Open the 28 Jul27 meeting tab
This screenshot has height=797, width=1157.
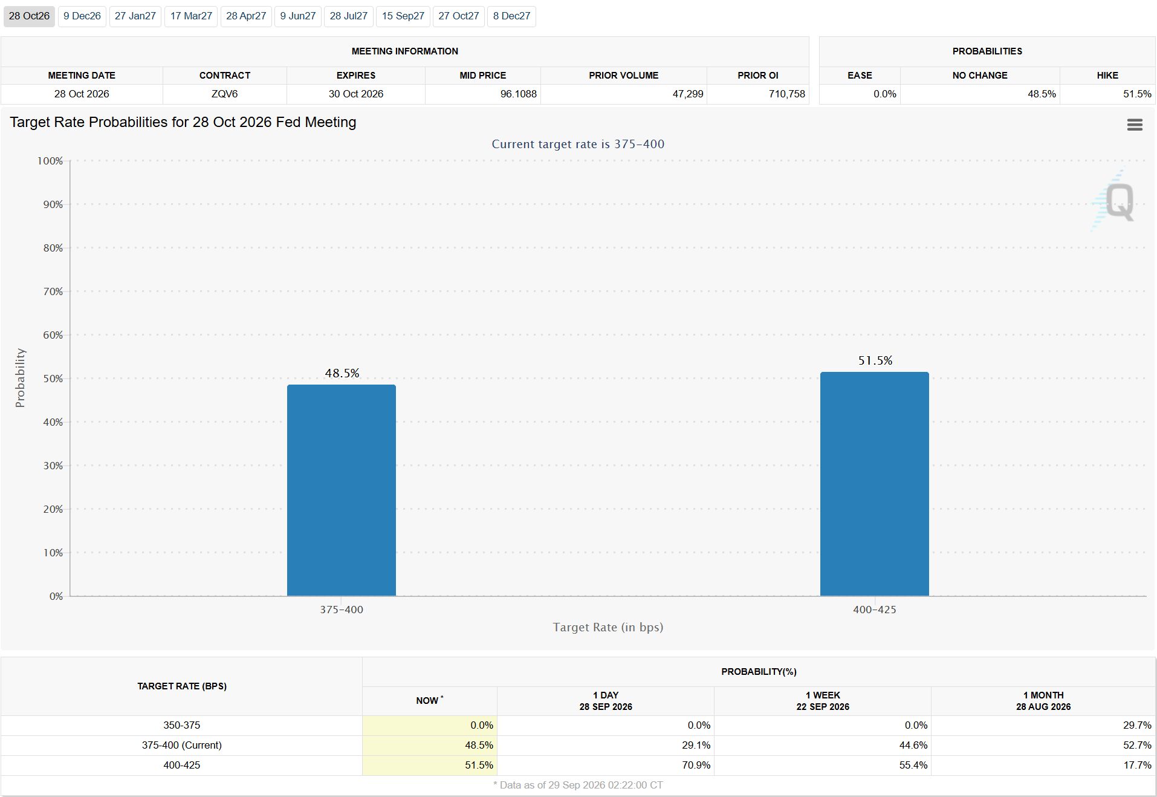tap(349, 16)
